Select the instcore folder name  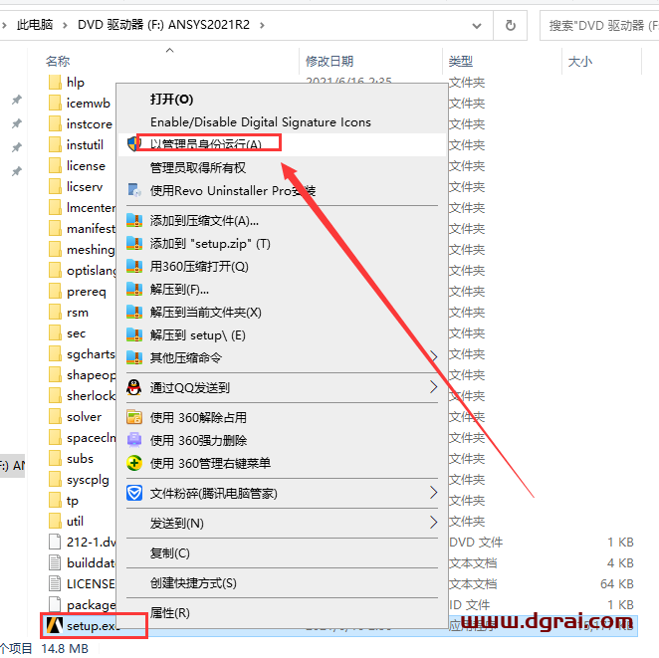click(x=90, y=124)
